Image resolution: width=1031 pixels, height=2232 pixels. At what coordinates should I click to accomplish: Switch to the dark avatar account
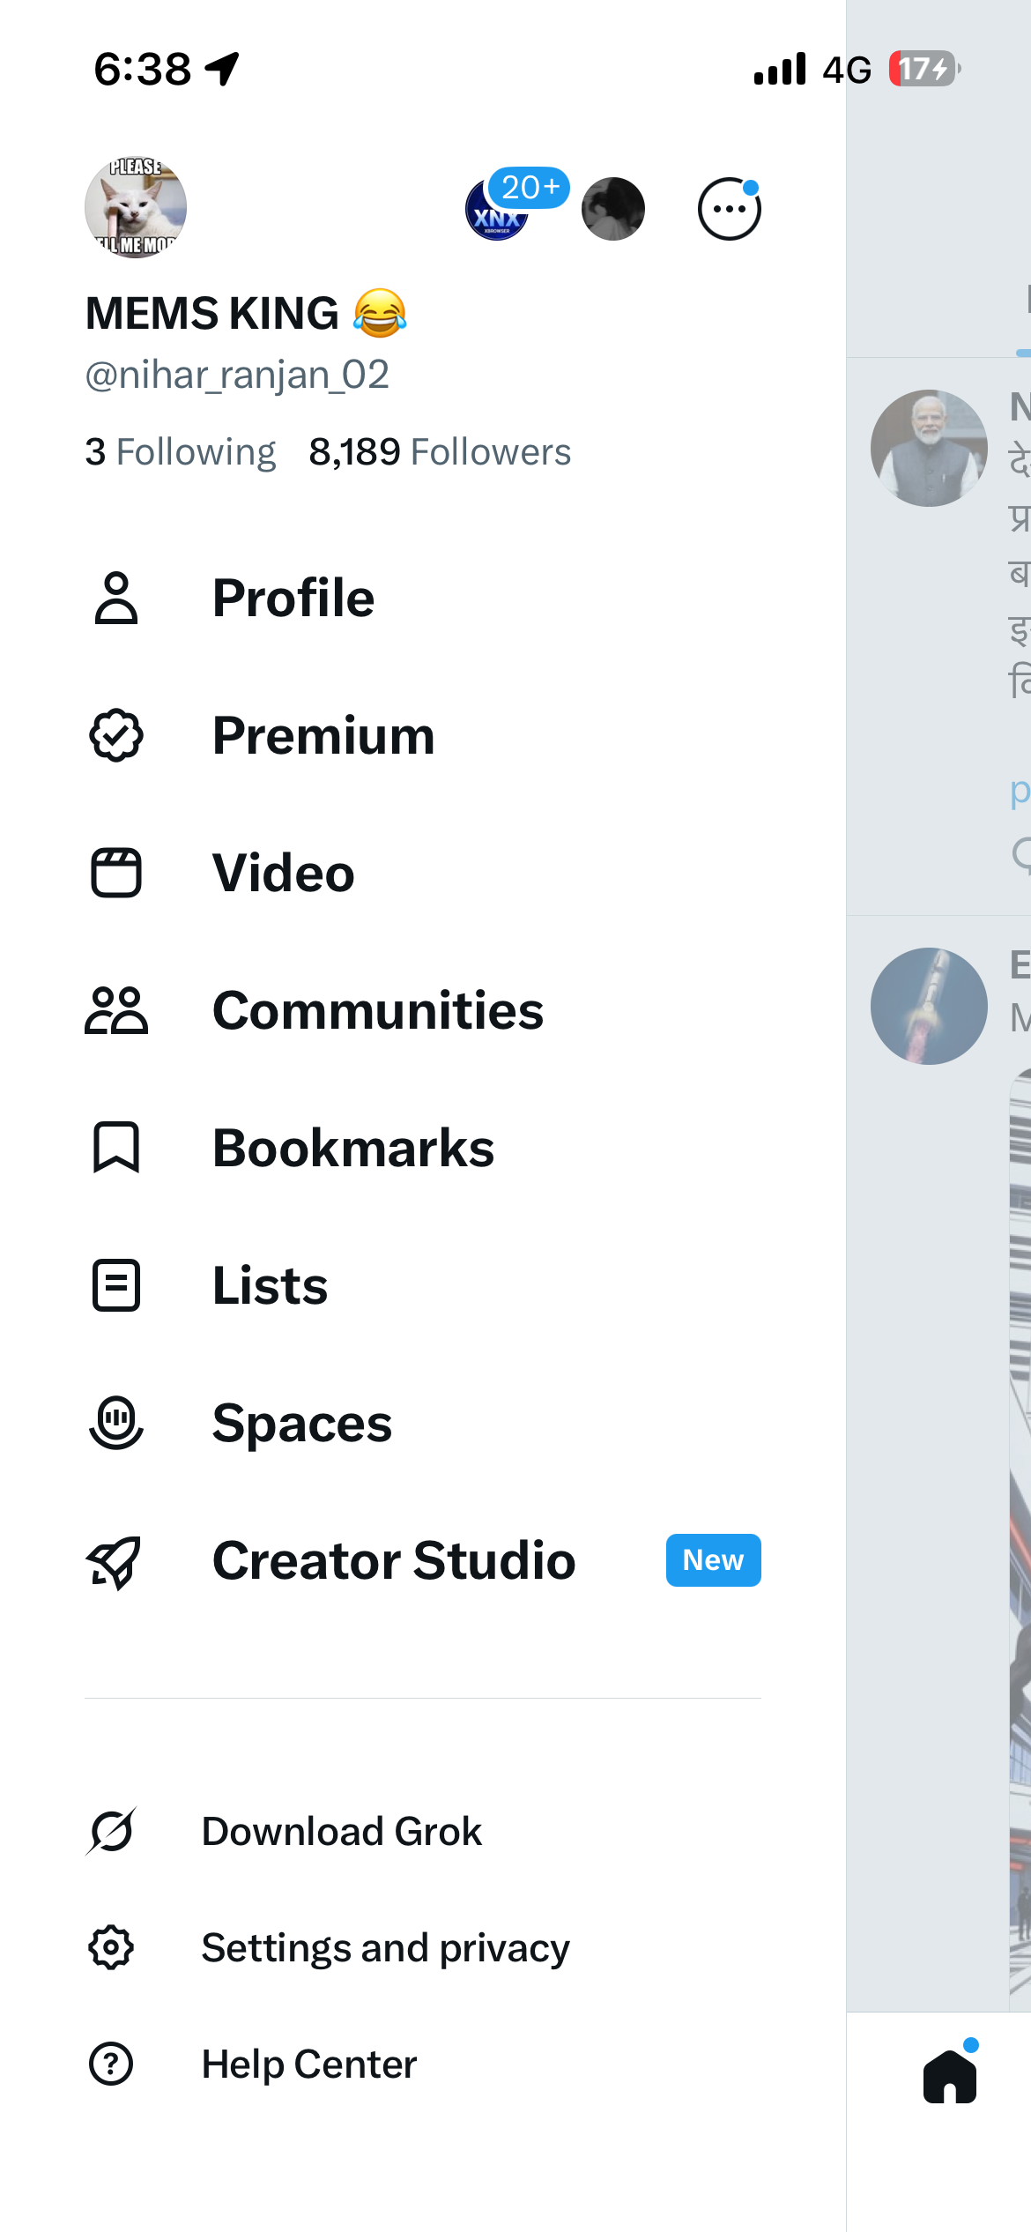coord(613,209)
